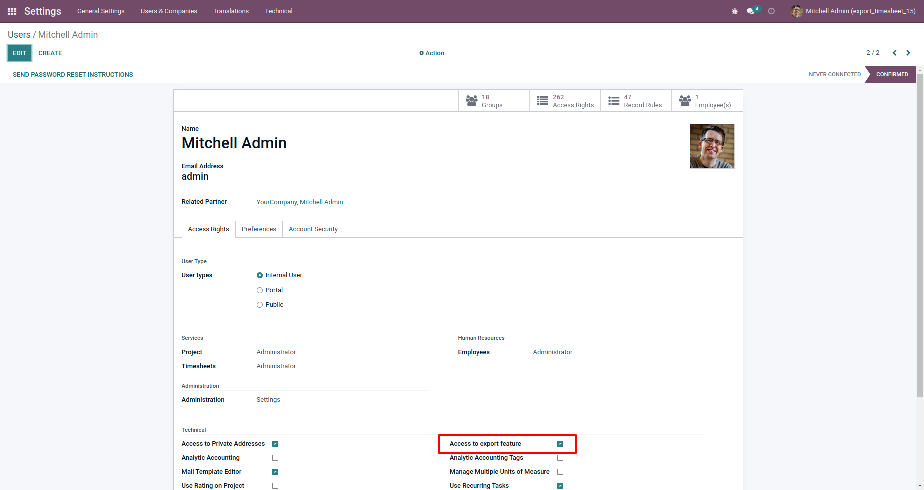The height and width of the screenshot is (490, 924).
Task: Open the Mitchell Admin user menu
Action: pyautogui.click(x=853, y=11)
